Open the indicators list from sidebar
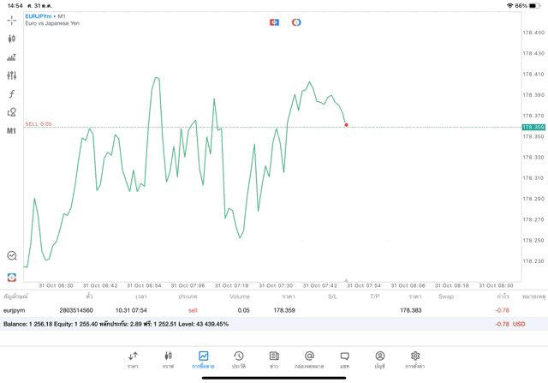 [12, 57]
